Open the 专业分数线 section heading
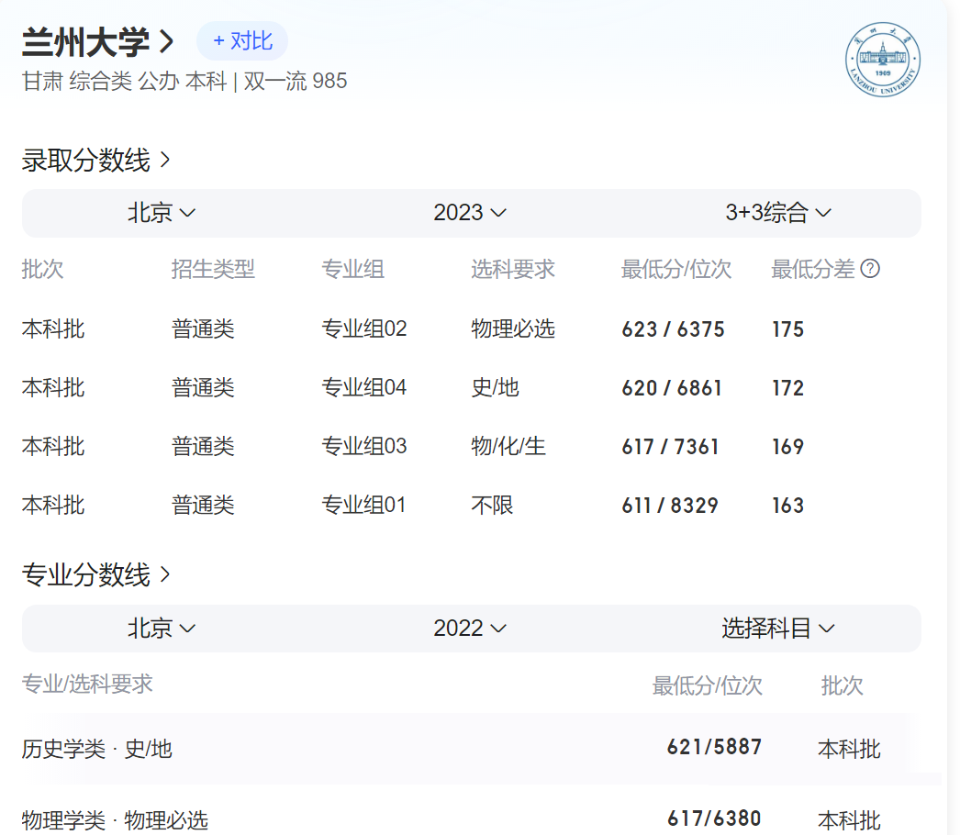 (96, 574)
